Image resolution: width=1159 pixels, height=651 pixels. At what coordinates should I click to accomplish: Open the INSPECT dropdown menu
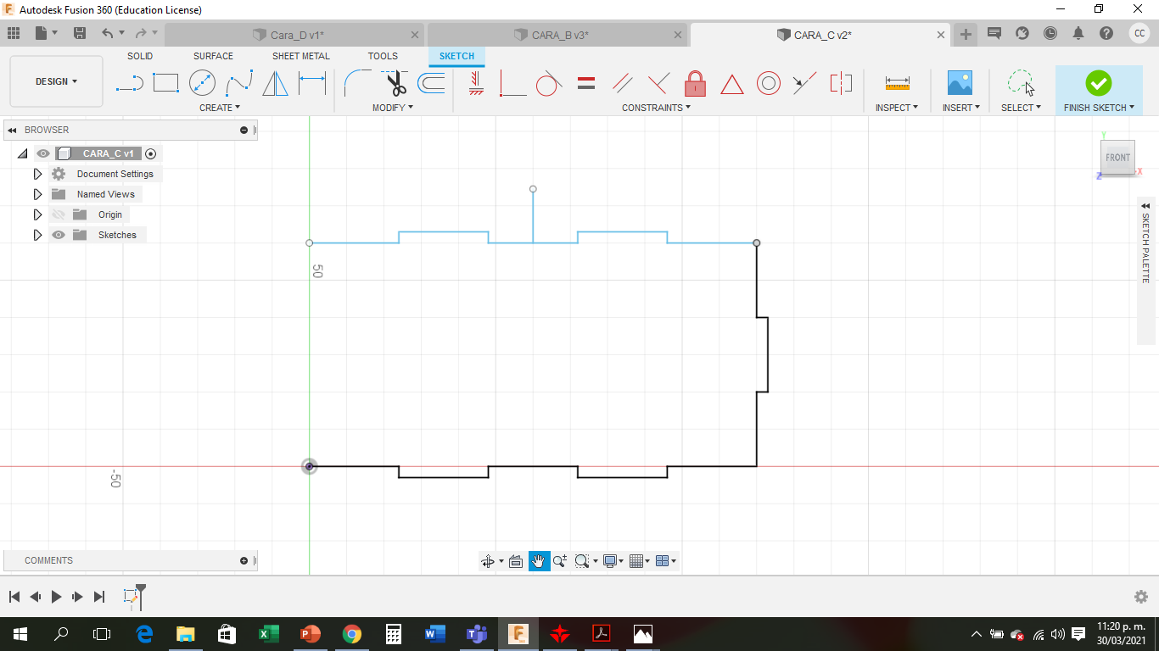pos(897,108)
